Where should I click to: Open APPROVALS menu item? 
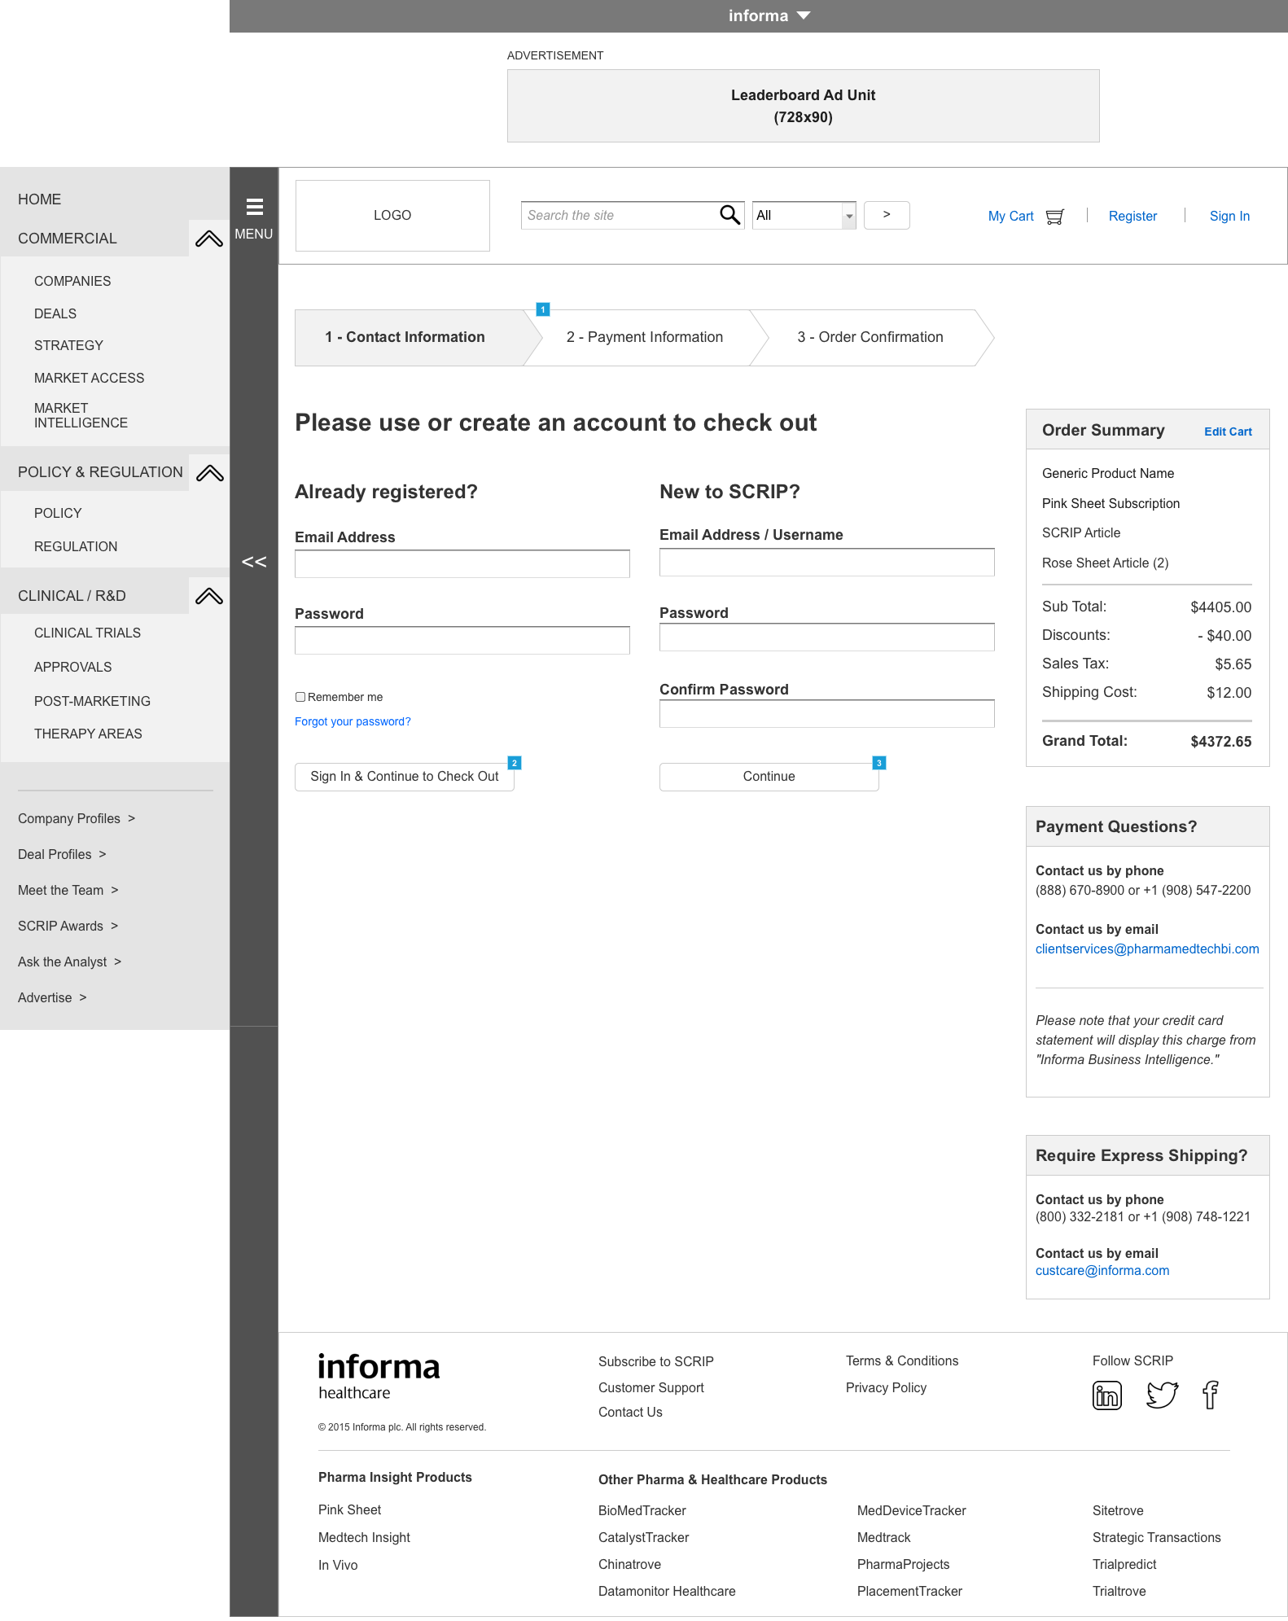point(73,667)
